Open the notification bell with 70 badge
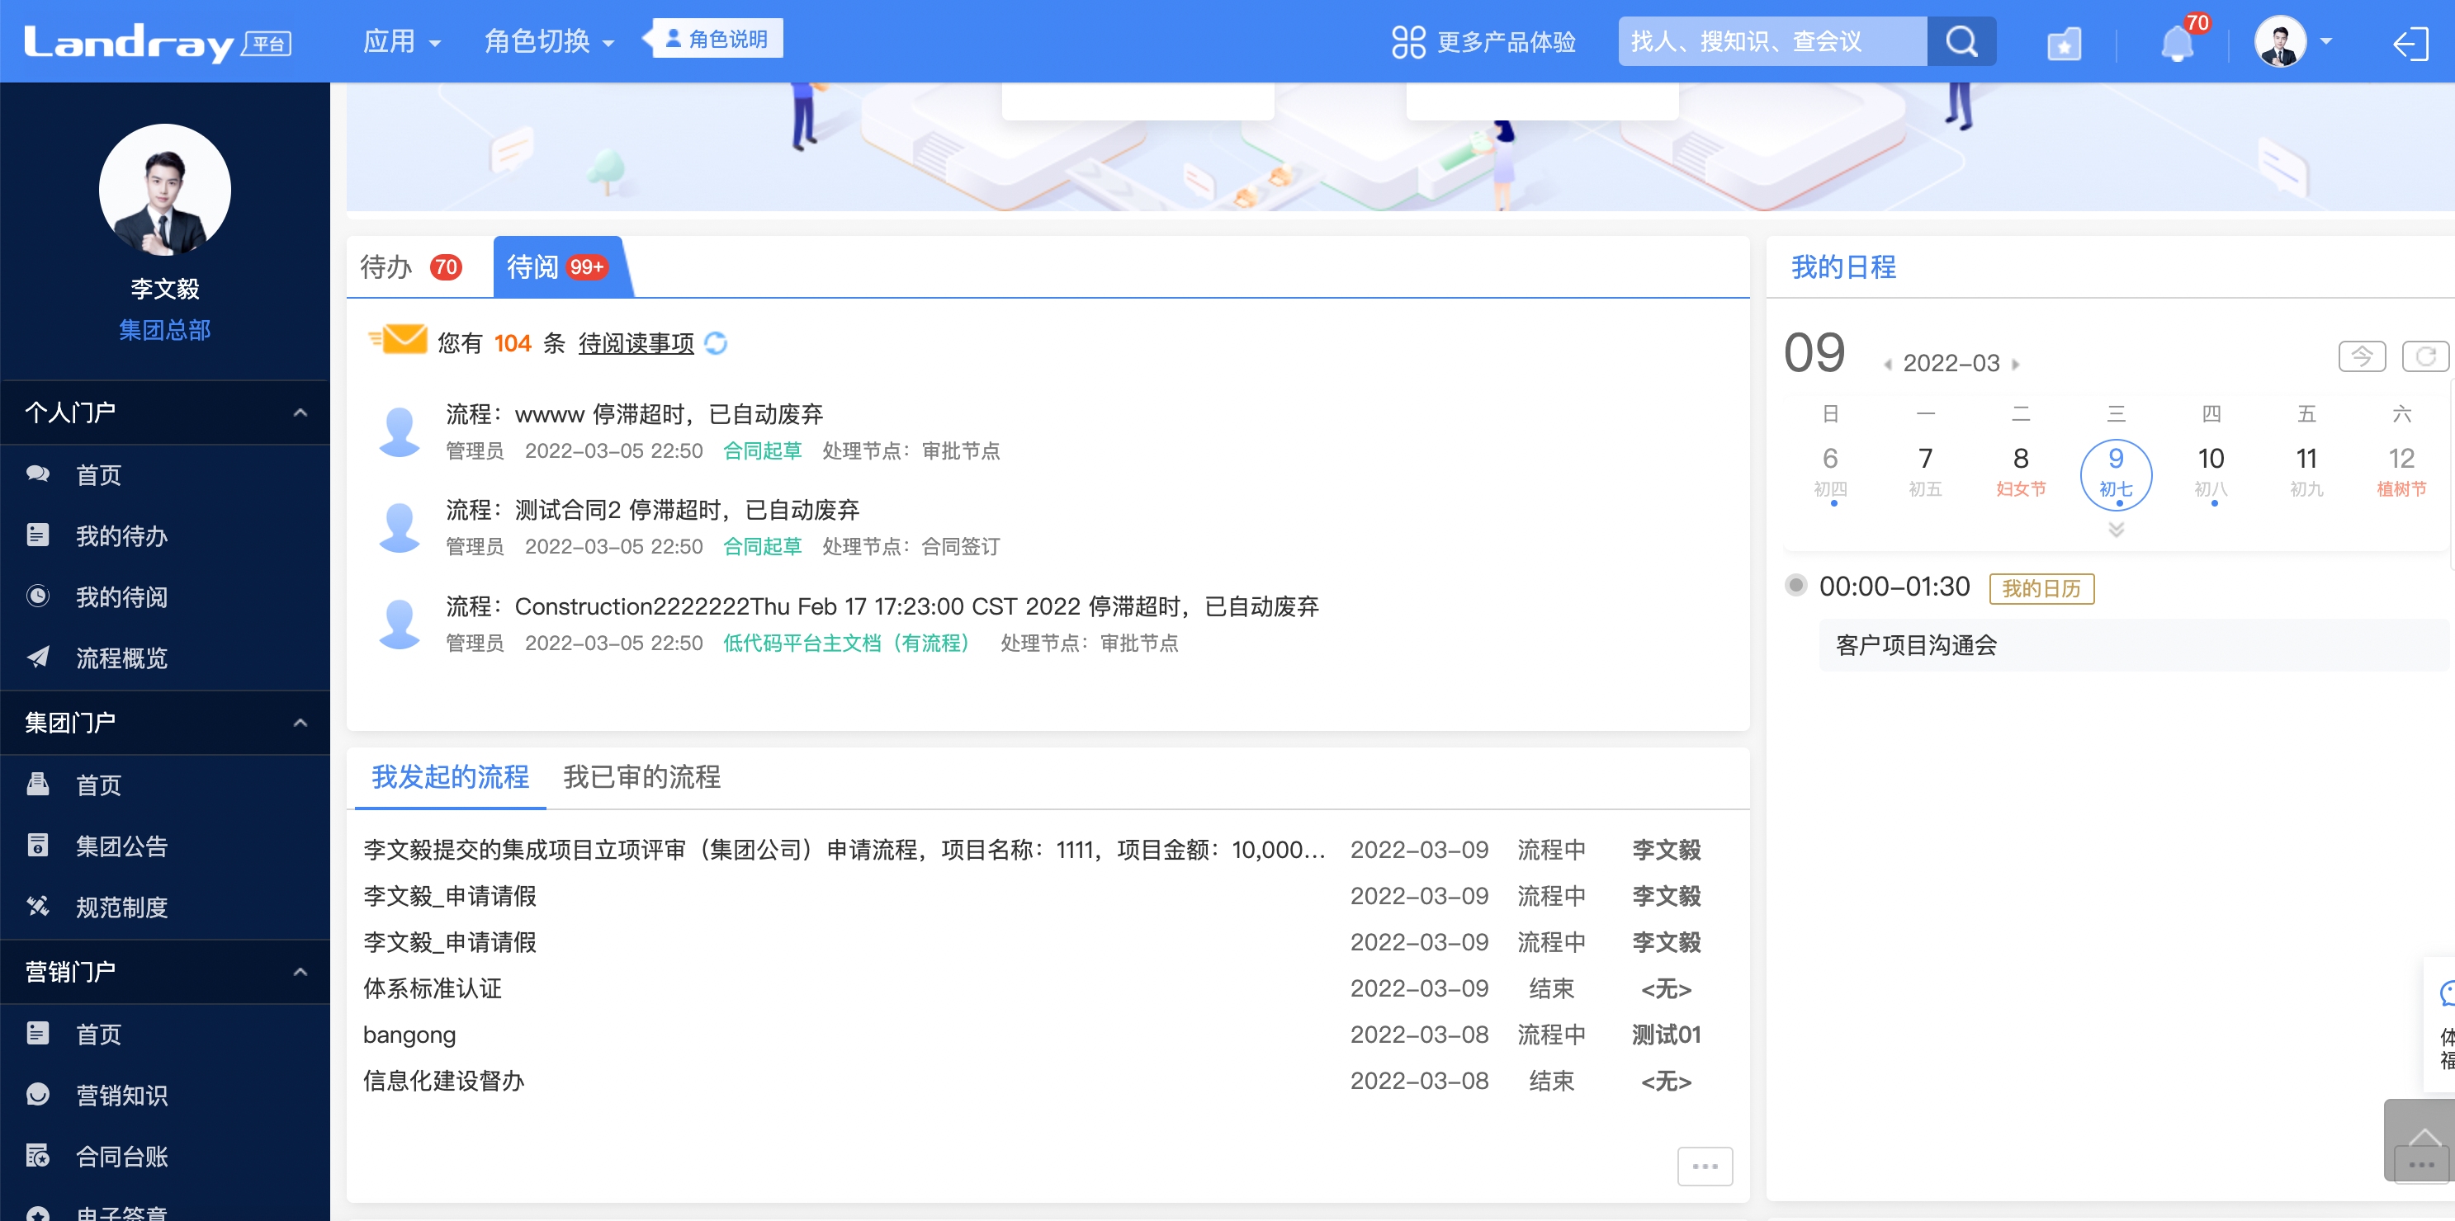Image resolution: width=2455 pixels, height=1221 pixels. click(x=2177, y=44)
